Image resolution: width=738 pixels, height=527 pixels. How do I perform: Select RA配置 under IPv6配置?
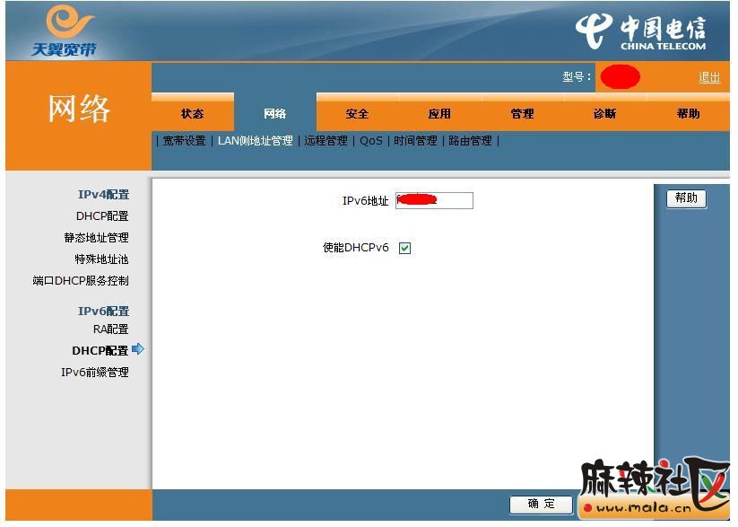[x=110, y=329]
